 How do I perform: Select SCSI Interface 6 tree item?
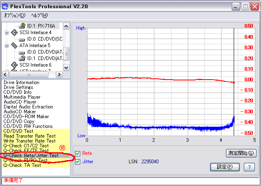(x=35, y=65)
